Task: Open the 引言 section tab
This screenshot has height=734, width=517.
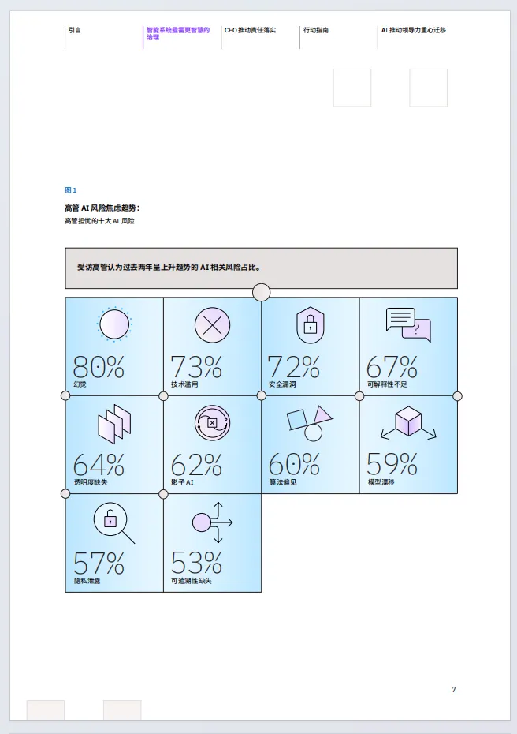Action: click(75, 30)
